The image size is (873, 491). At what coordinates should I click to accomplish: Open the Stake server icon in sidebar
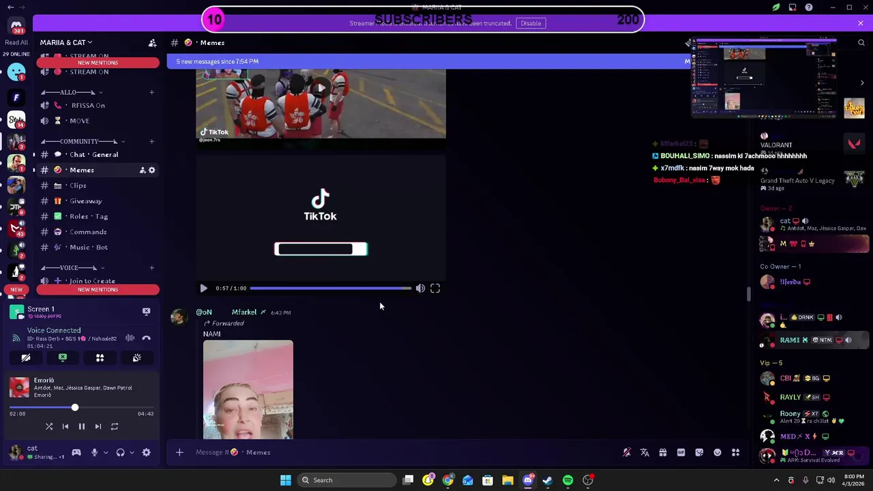point(16,121)
